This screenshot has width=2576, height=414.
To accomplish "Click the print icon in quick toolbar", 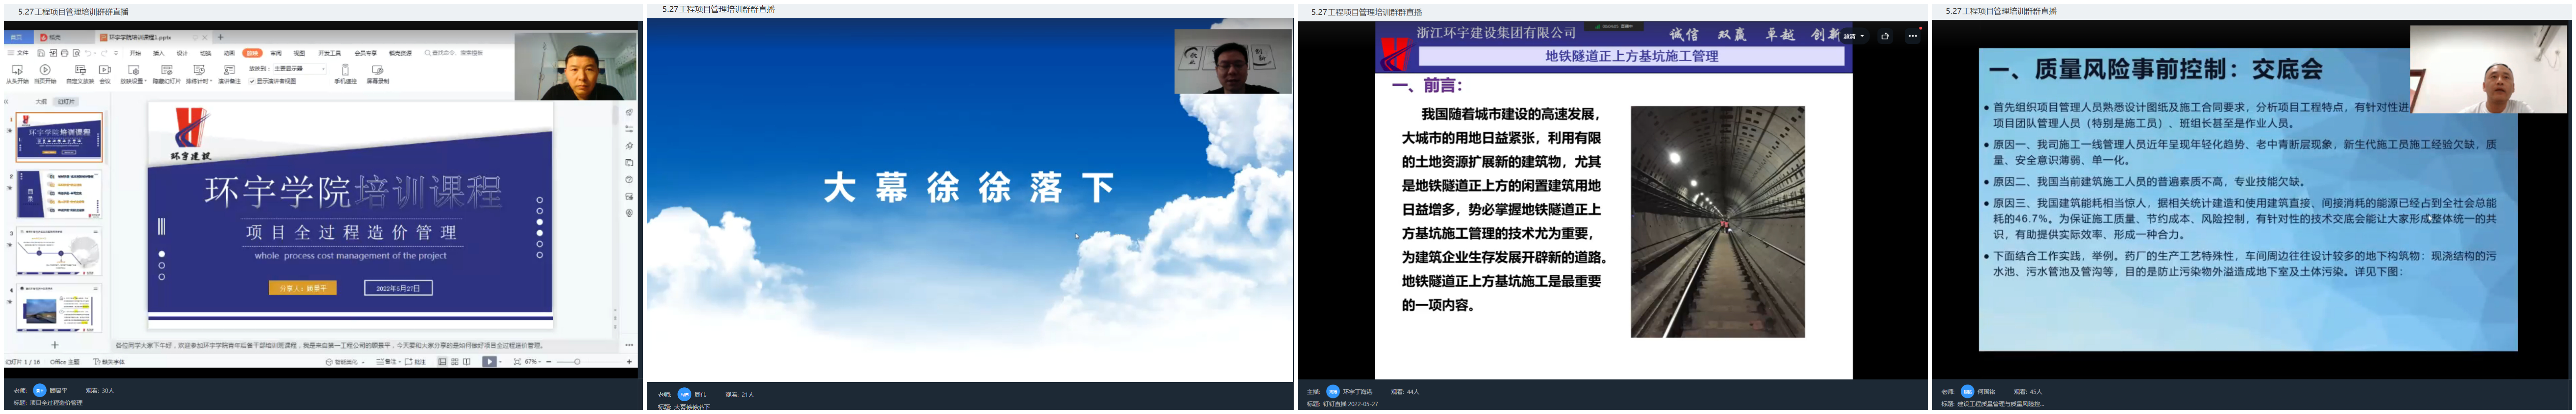I will (x=64, y=53).
